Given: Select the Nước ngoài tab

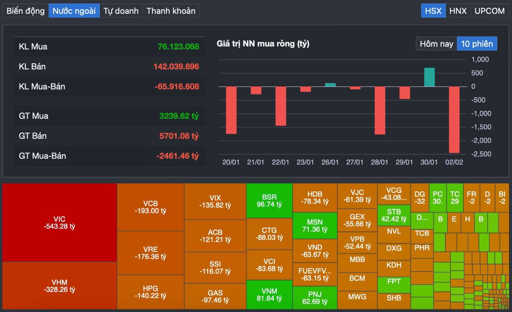Looking at the screenshot, I should click(74, 11).
